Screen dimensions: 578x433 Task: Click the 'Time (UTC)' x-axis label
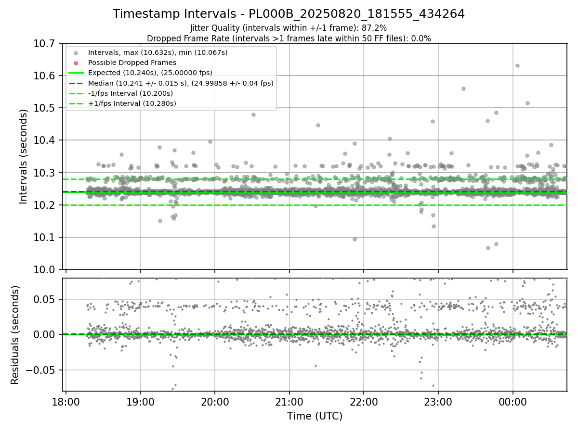pos(315,416)
